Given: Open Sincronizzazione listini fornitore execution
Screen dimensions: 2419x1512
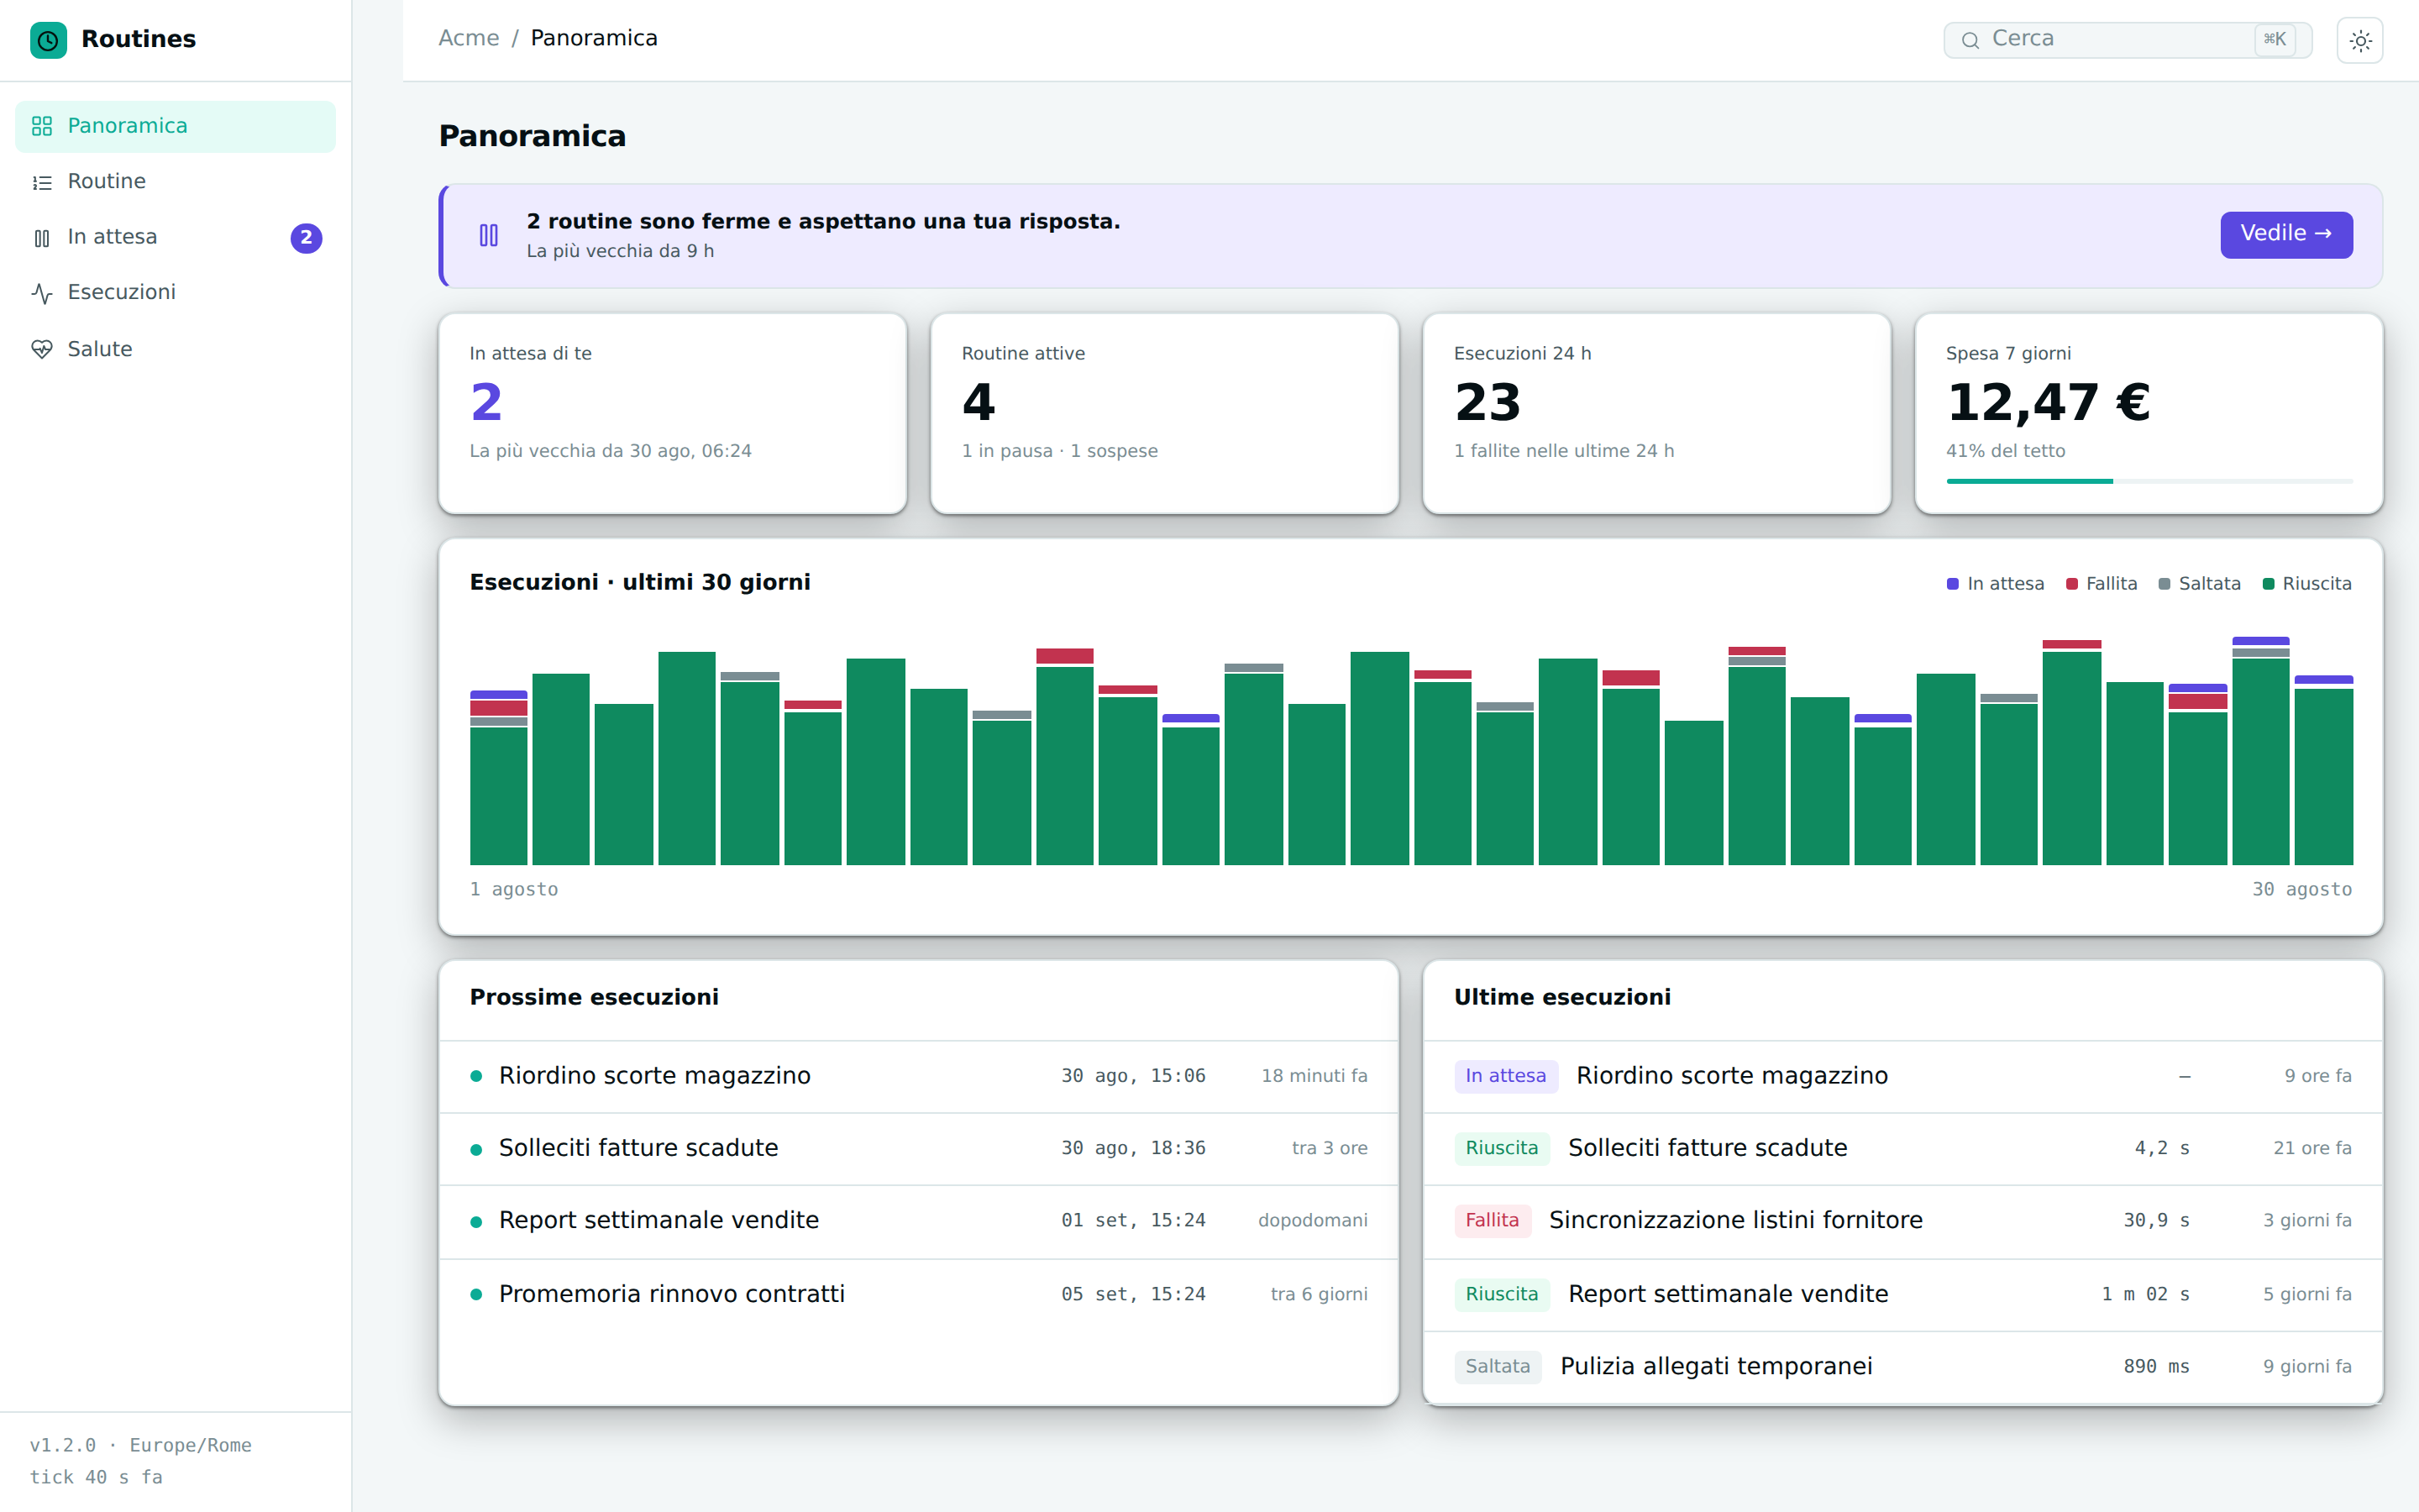Looking at the screenshot, I should coord(1903,1221).
